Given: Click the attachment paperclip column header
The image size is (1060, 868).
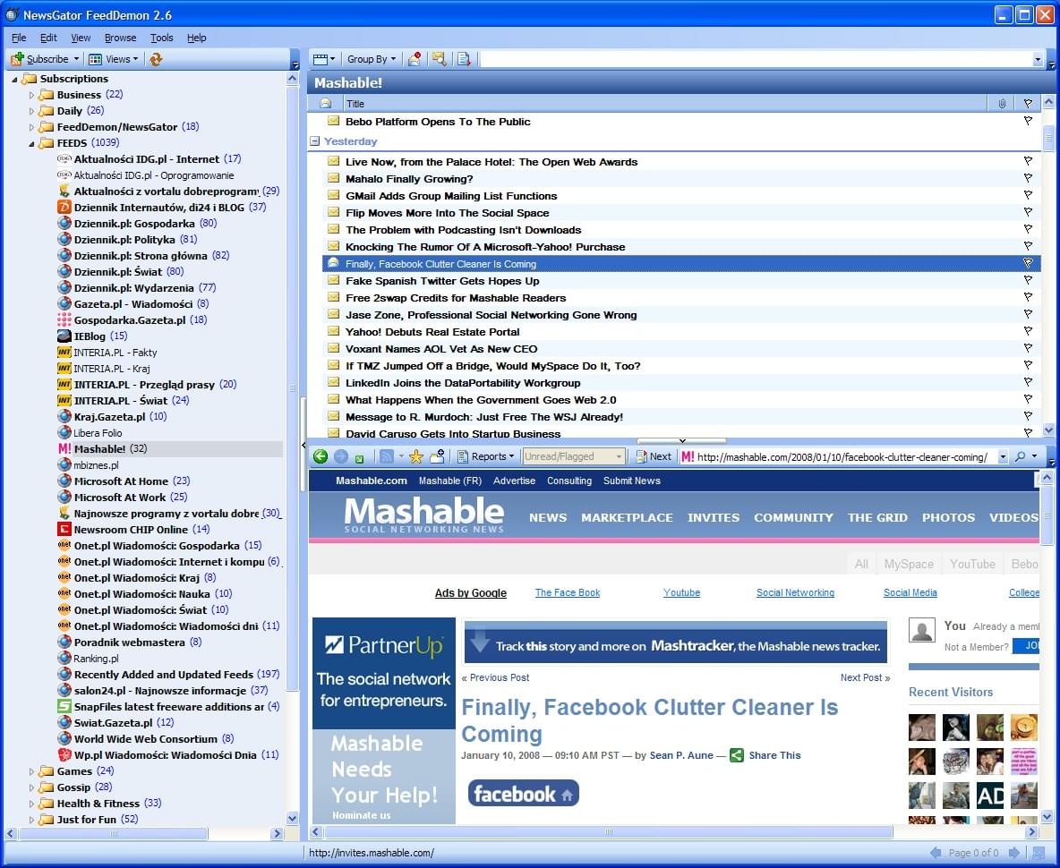Looking at the screenshot, I should 1002,103.
